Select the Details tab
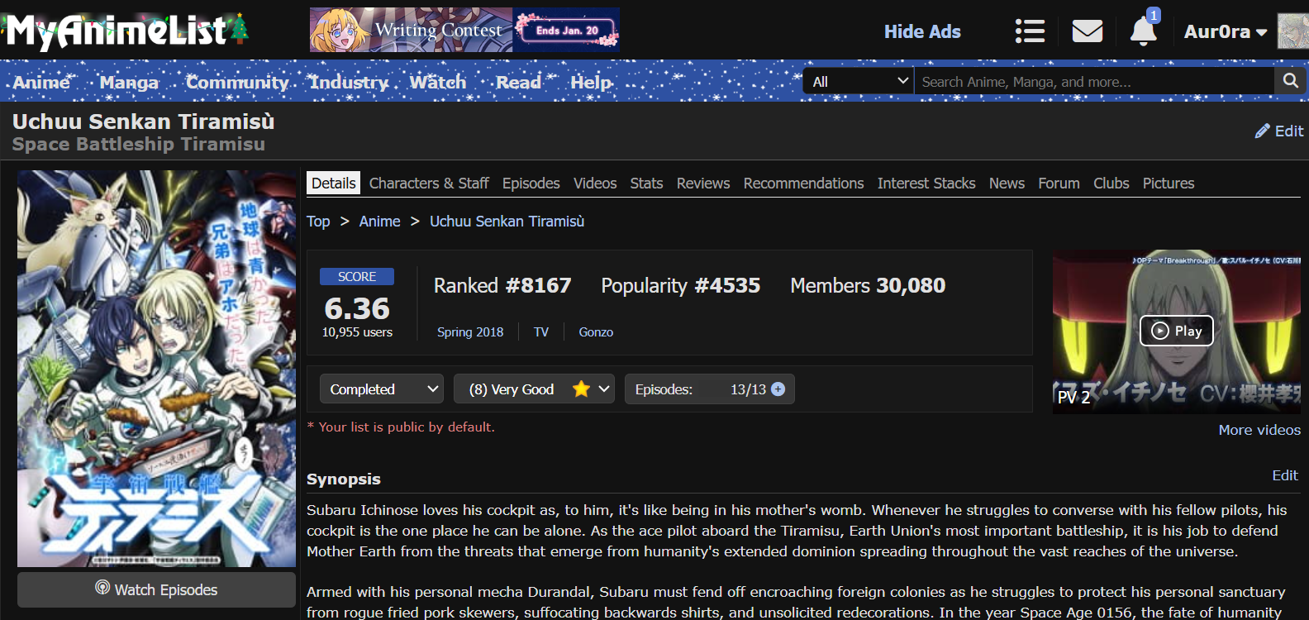 (x=334, y=184)
